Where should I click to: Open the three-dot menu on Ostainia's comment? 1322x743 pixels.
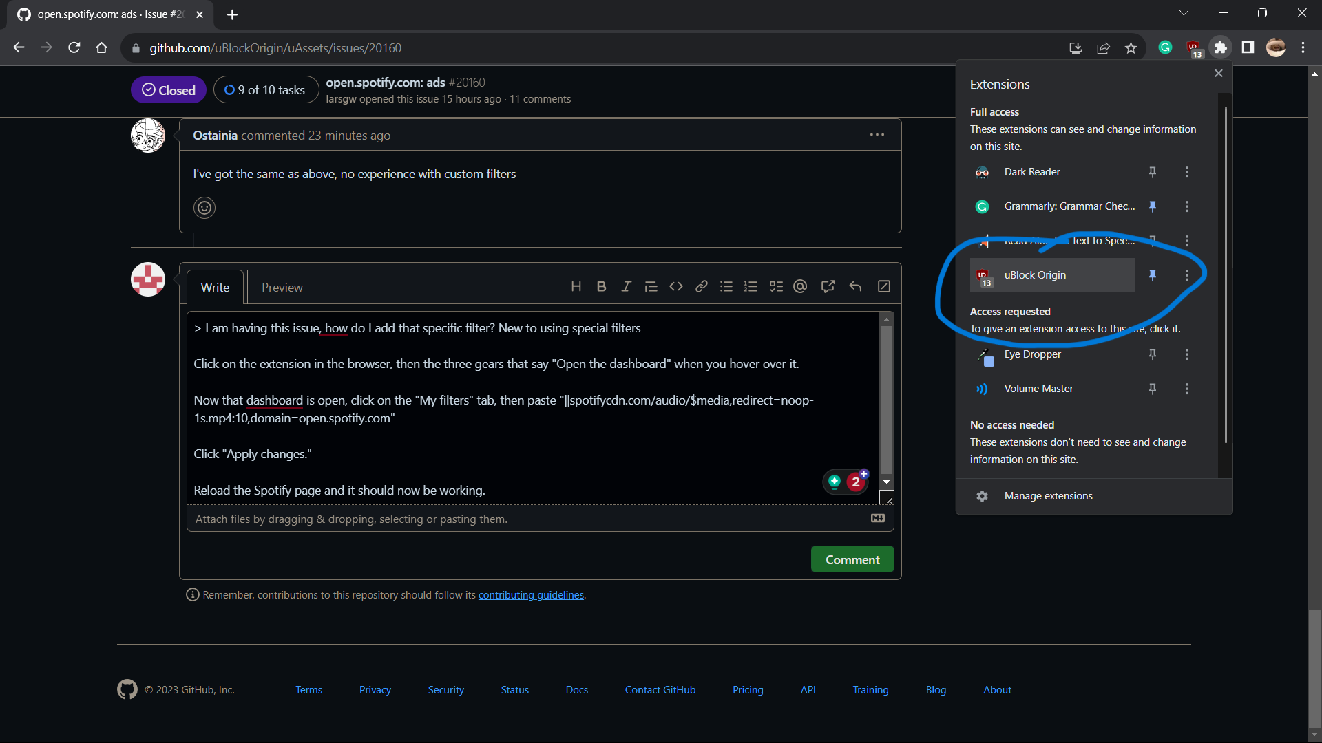point(877,135)
